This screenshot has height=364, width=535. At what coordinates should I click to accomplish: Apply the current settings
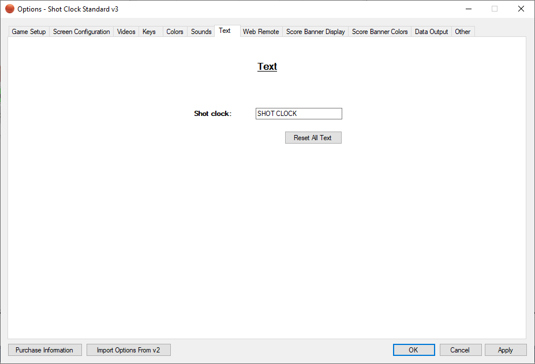pos(506,350)
